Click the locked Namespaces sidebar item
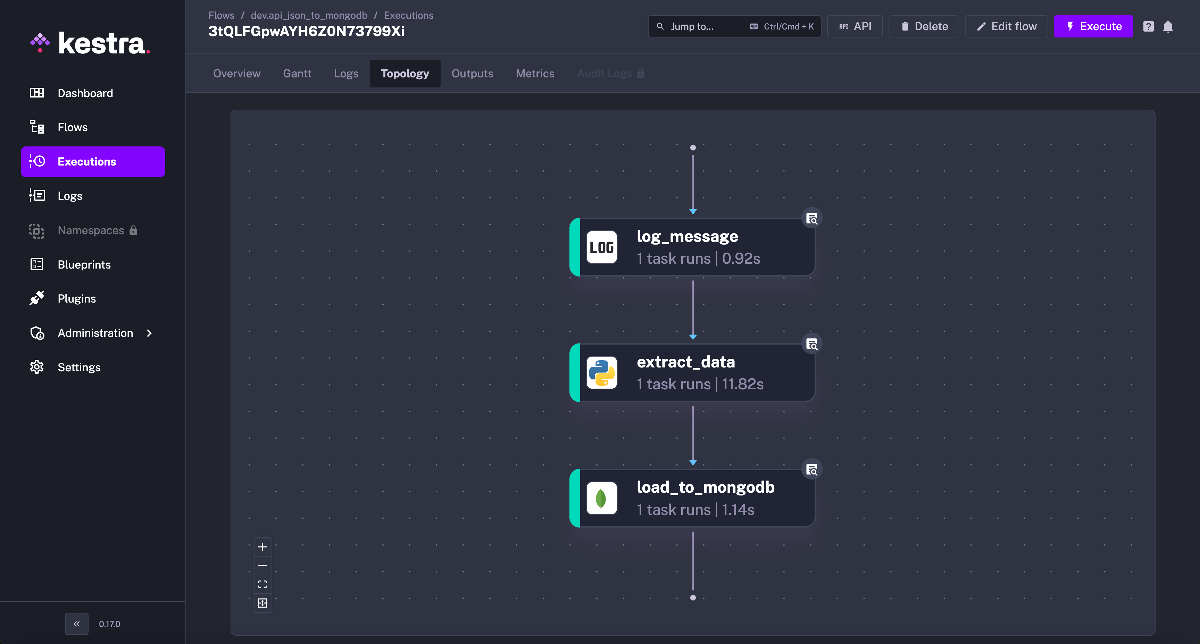Viewport: 1200px width, 644px height. [x=93, y=230]
